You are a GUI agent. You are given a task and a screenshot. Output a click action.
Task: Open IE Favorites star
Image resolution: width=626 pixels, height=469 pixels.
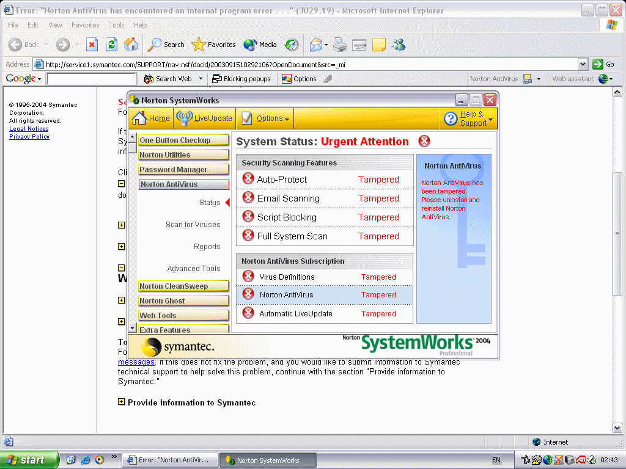(199, 45)
